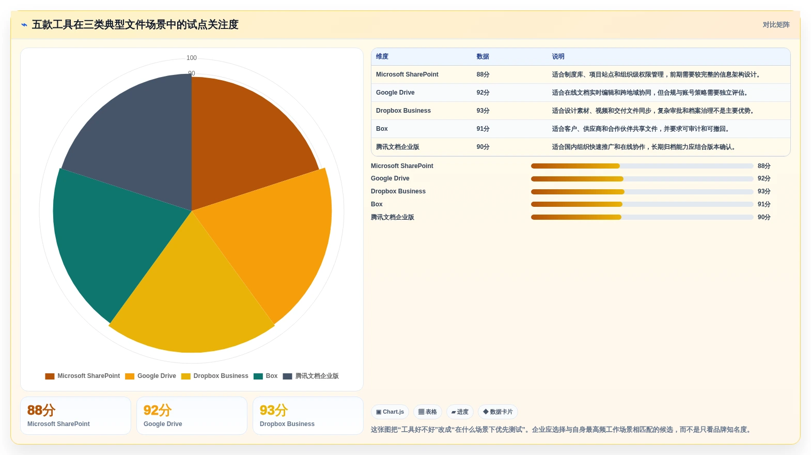Image resolution: width=811 pixels, height=455 pixels.
Task: Open the 92分 Google Drive data card
Action: [192, 416]
